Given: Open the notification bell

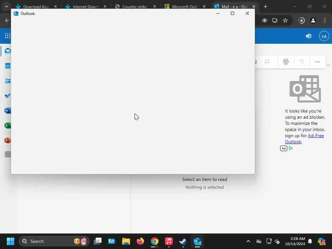Looking at the screenshot, I should point(310,241).
